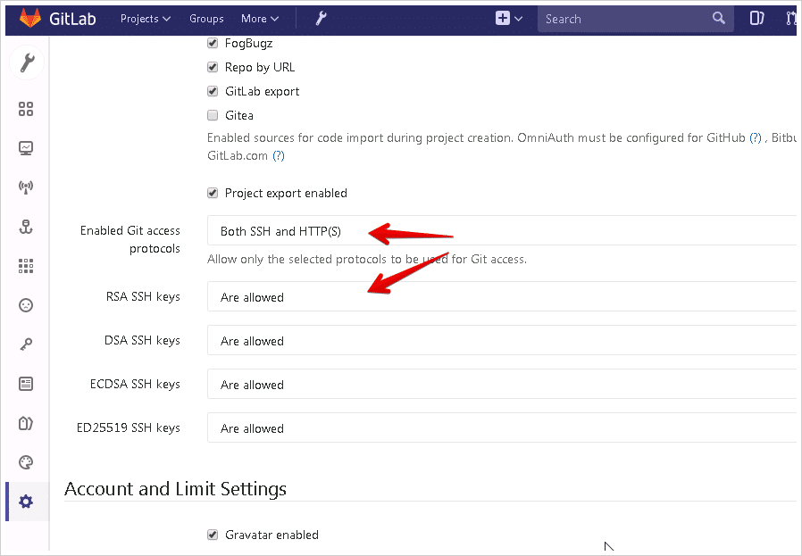Screen dimensions: 802x556
Task: Click the Overview grid icon in sidebar
Action: (26, 109)
